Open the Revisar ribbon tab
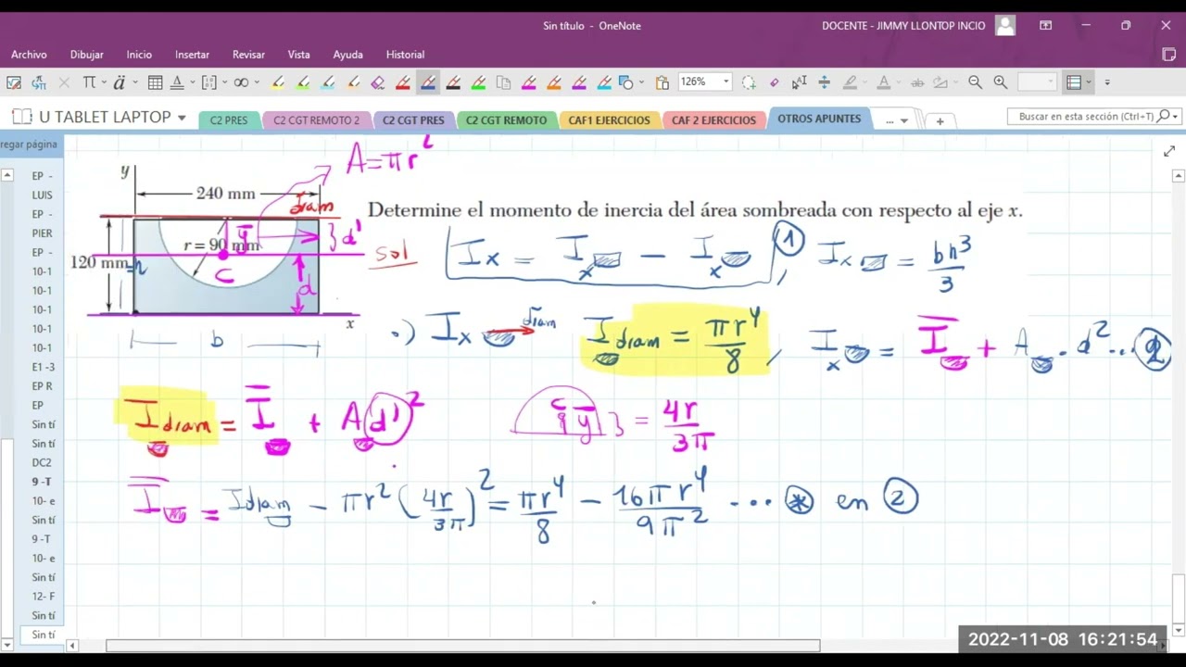Image resolution: width=1186 pixels, height=667 pixels. 248,55
